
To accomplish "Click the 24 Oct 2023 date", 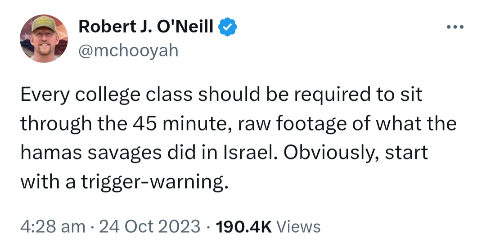I will (x=150, y=226).
